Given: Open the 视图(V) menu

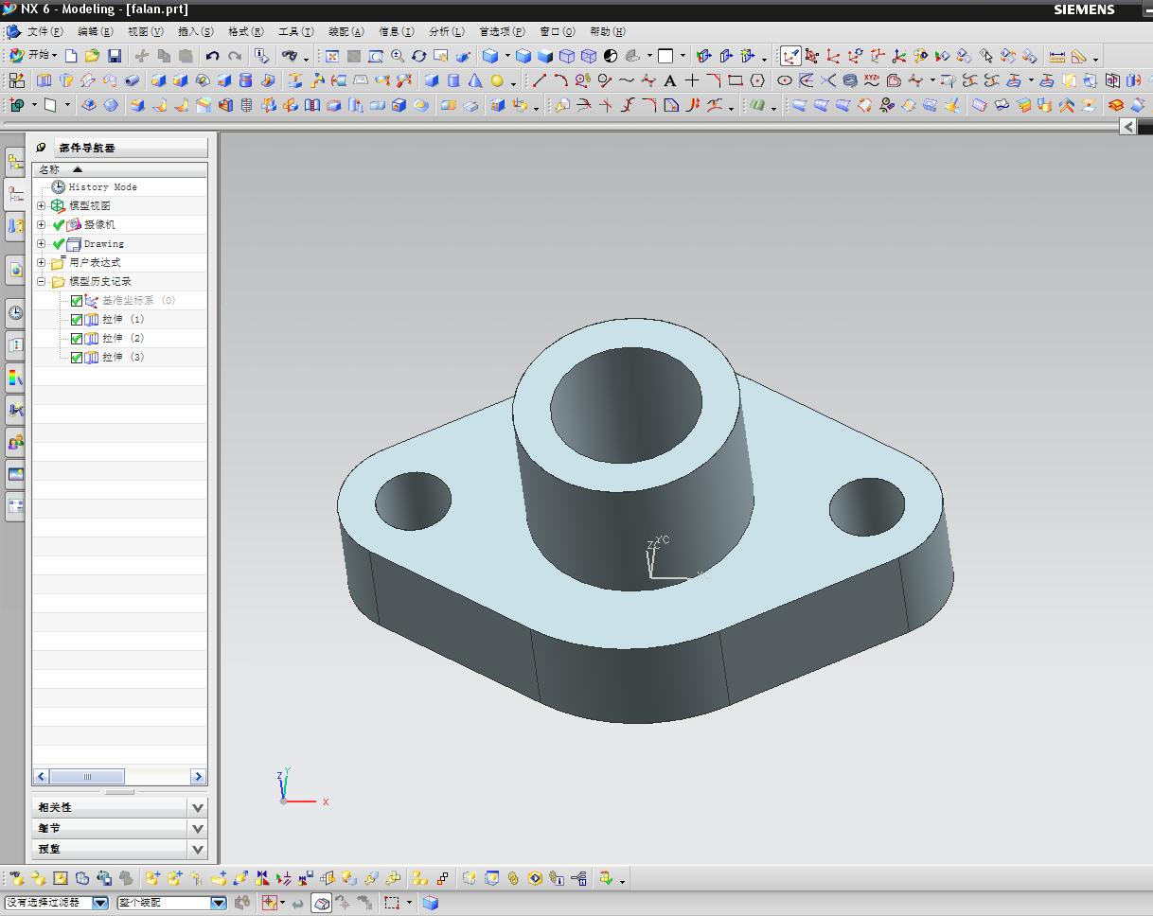Looking at the screenshot, I should (x=145, y=31).
